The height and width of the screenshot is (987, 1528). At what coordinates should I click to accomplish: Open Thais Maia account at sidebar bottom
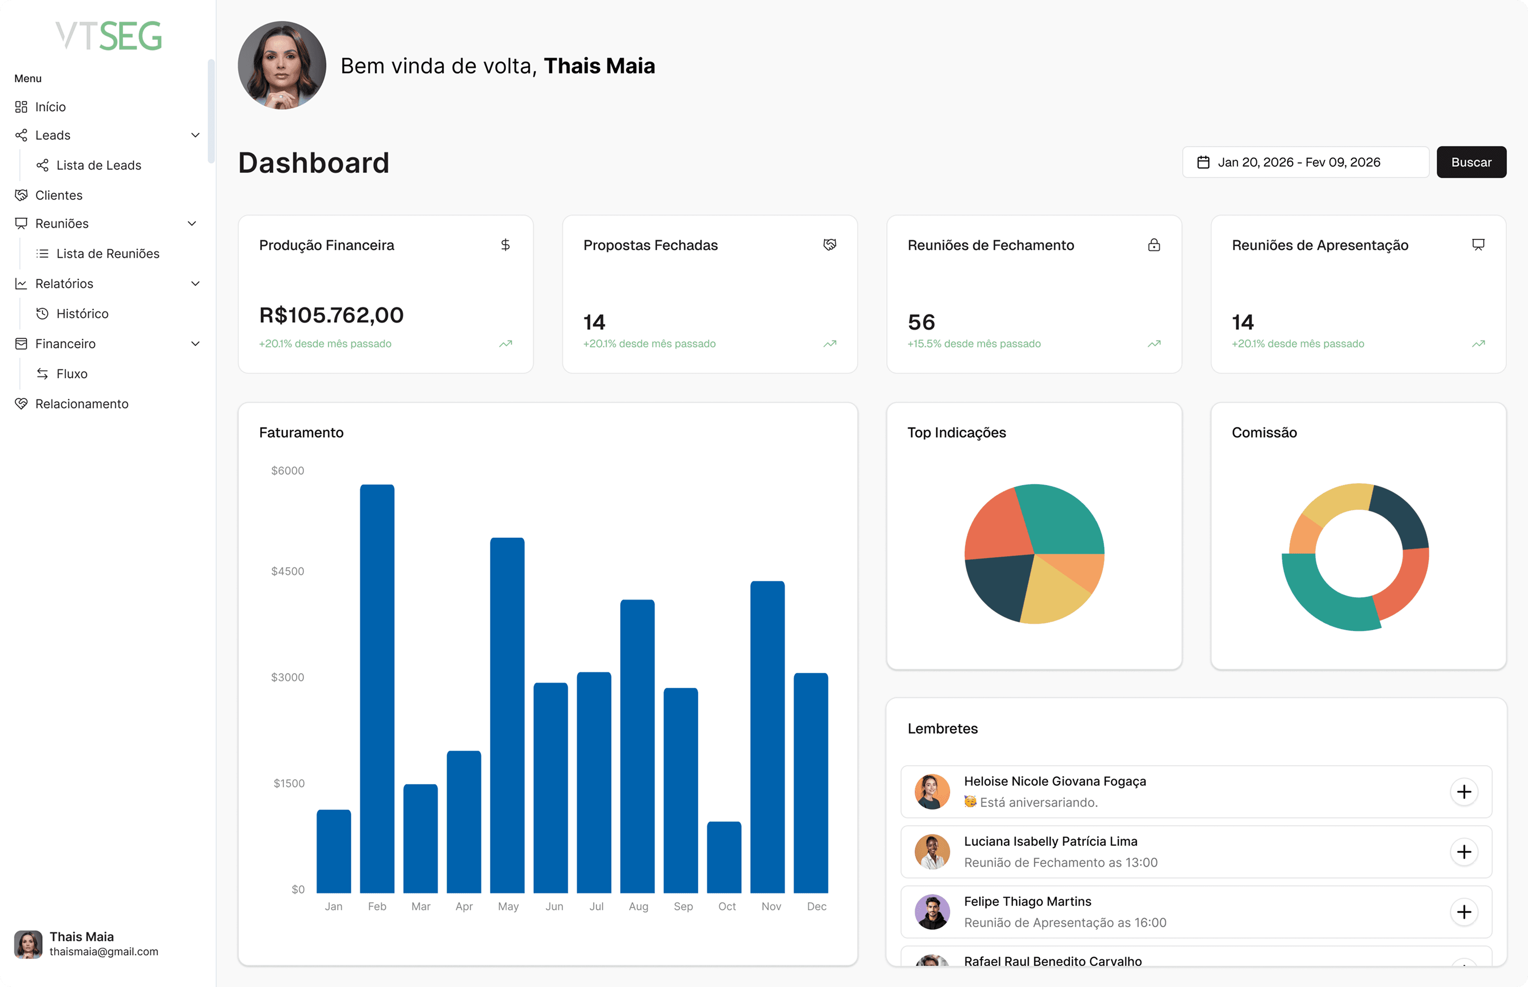87,944
